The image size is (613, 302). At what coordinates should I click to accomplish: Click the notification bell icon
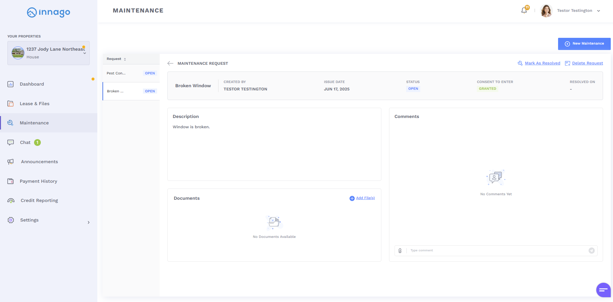(x=524, y=11)
